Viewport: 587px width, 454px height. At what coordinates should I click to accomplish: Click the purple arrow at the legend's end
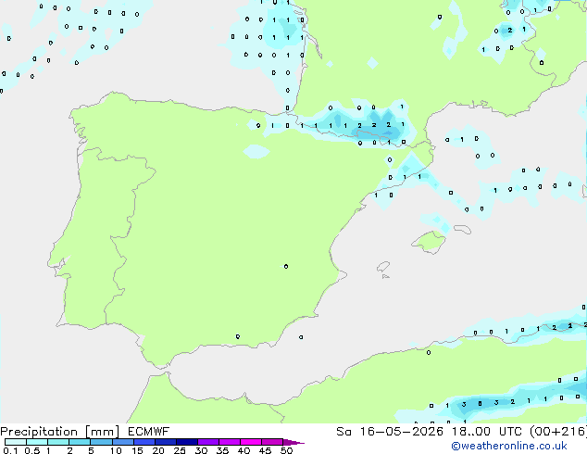click(293, 442)
